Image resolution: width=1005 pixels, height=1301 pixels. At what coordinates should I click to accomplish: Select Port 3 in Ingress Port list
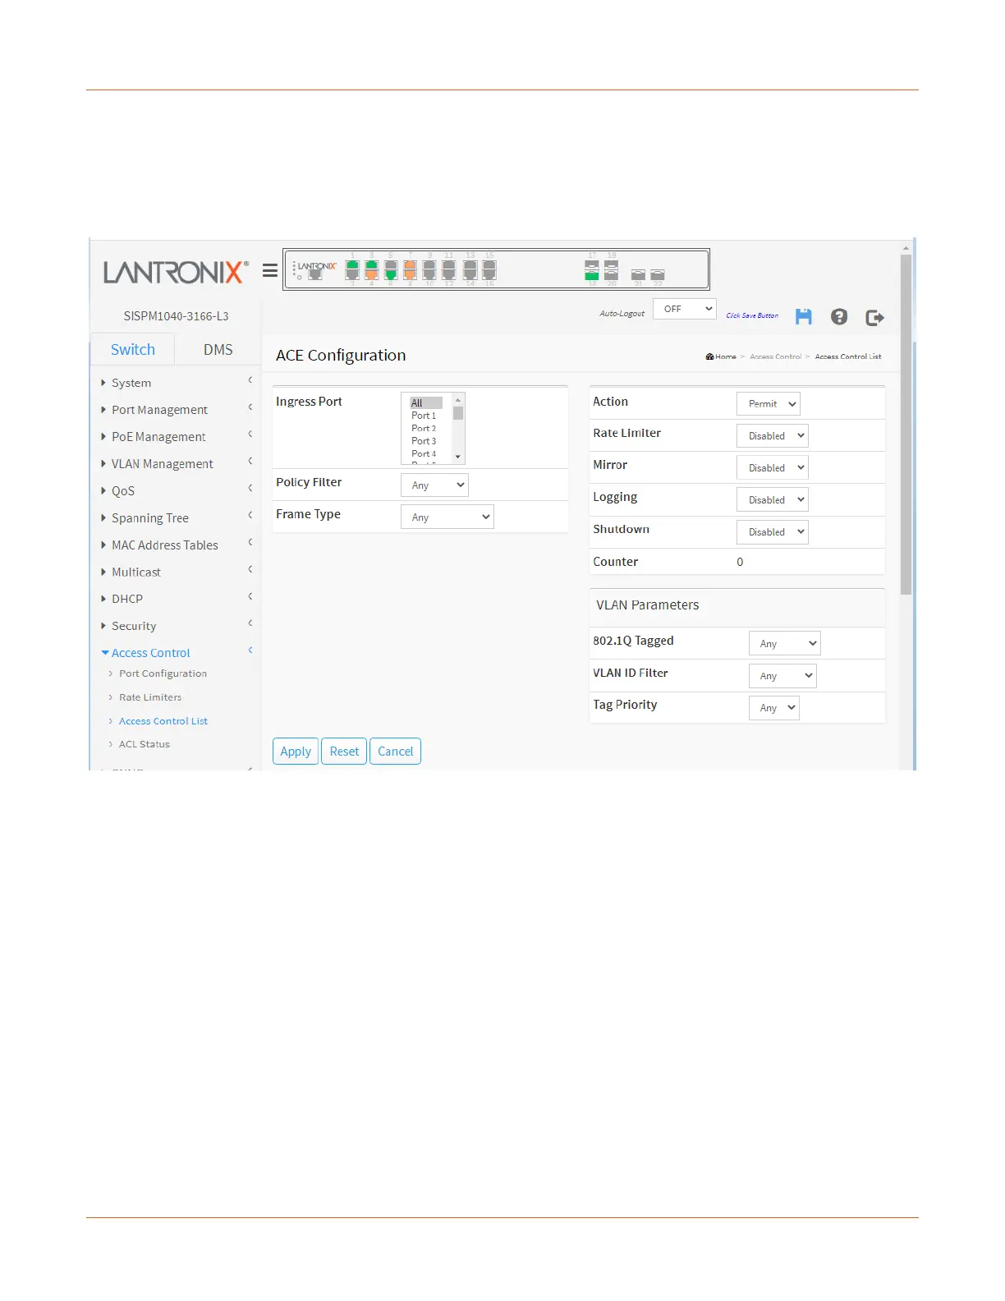(426, 441)
